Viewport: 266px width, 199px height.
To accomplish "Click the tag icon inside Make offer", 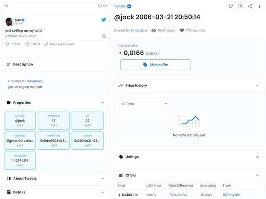I will coord(145,65).
